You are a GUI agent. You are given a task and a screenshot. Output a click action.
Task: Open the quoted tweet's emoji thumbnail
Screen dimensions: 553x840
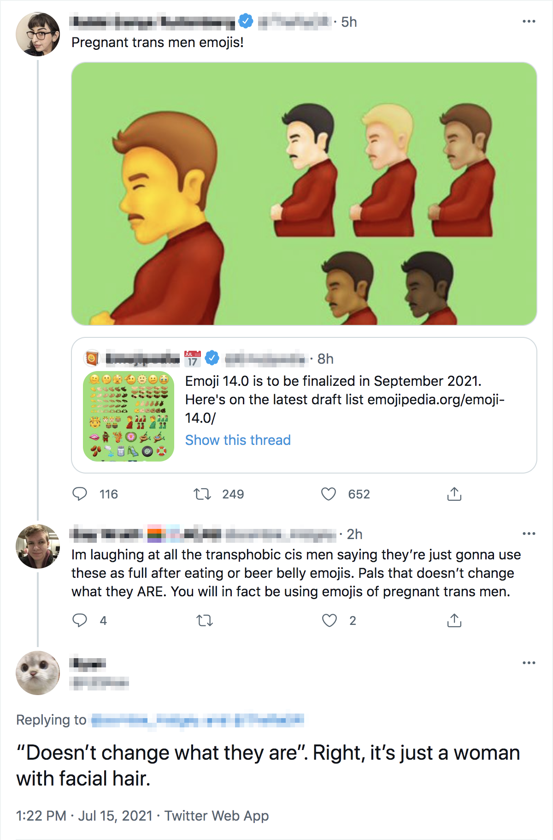click(129, 416)
